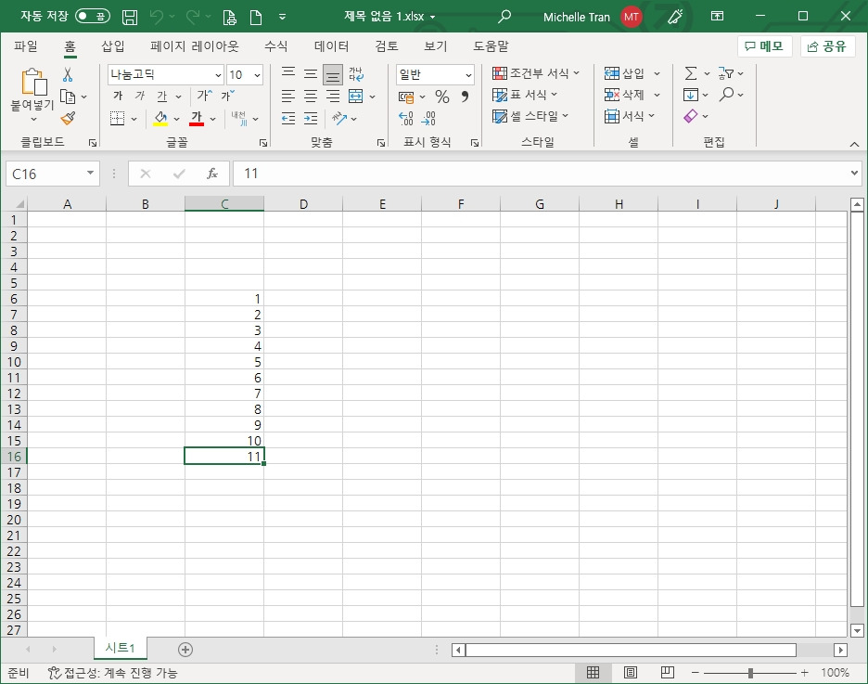
Task: Expand the formula bar chevron
Action: (x=854, y=173)
